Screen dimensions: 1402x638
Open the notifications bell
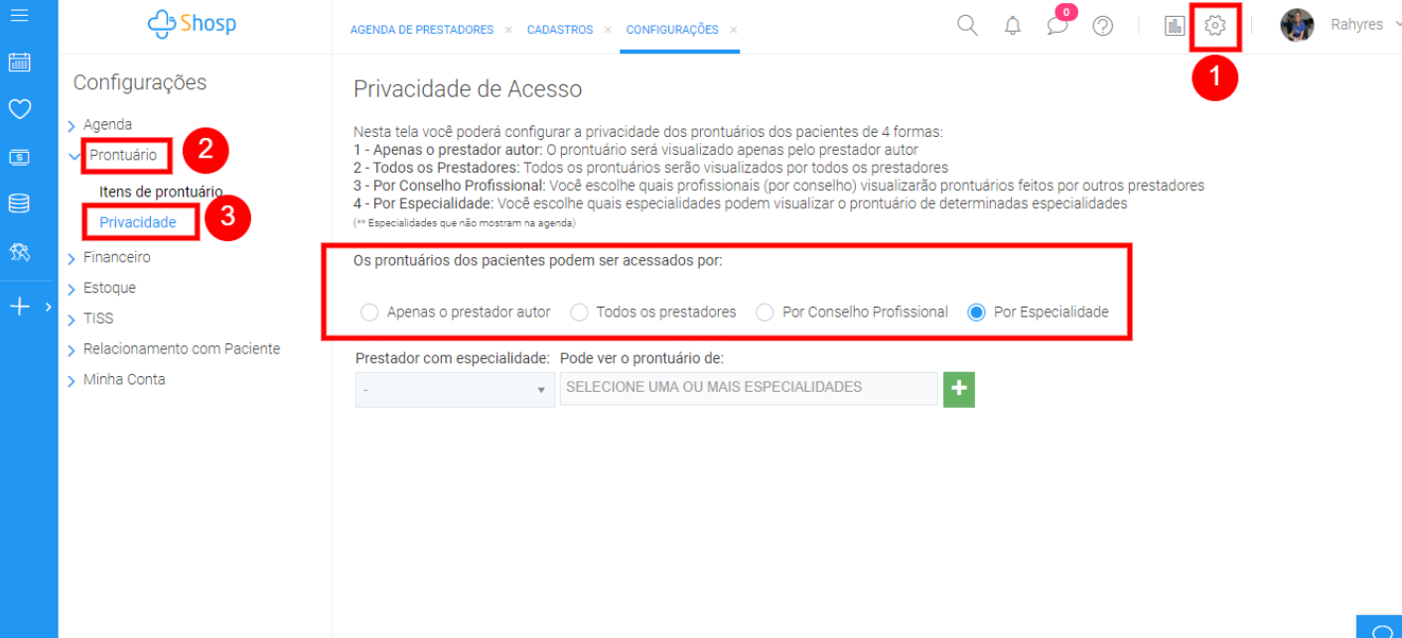tap(1012, 27)
